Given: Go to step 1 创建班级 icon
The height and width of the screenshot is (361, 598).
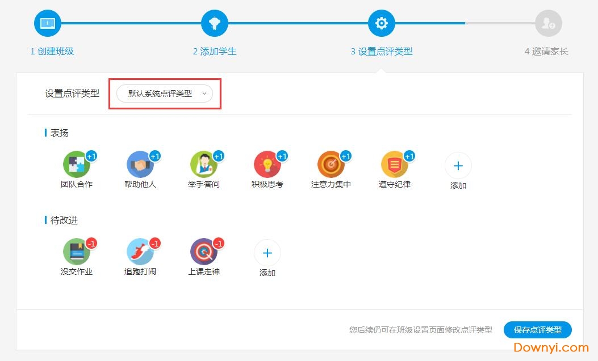Looking at the screenshot, I should click(48, 23).
